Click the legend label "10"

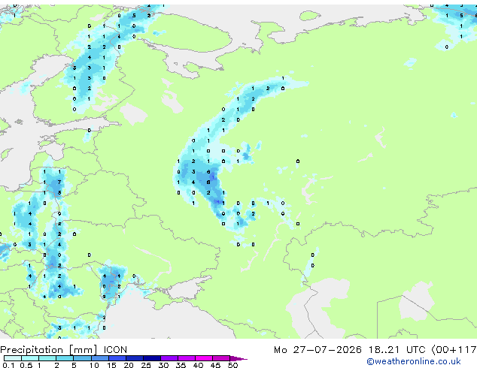[94, 365]
